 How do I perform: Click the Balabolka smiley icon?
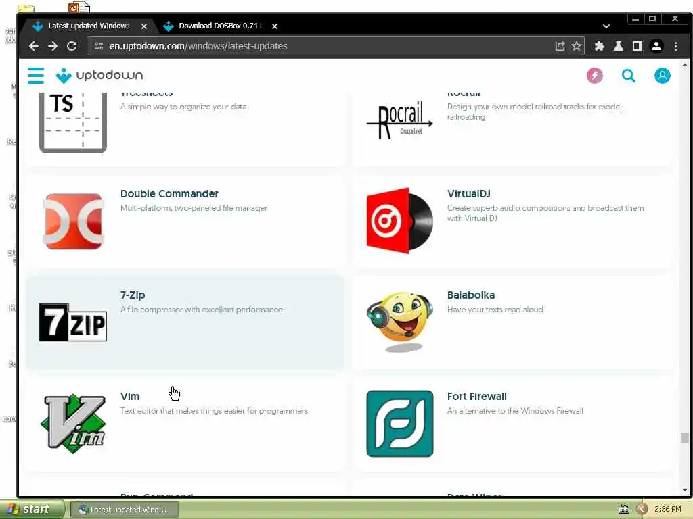pyautogui.click(x=400, y=321)
